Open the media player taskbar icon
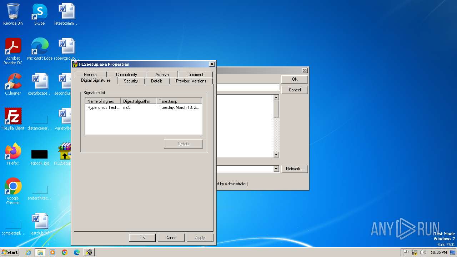The image size is (457, 257). click(x=52, y=252)
